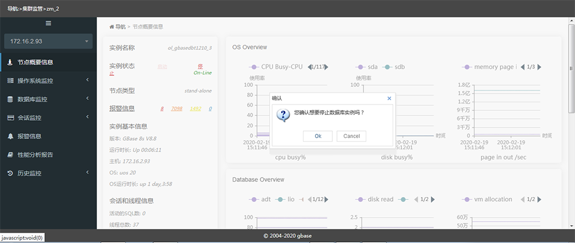Toggle the hamburger sidebar menu icon
This screenshot has height=243, width=575.
[x=48, y=23]
